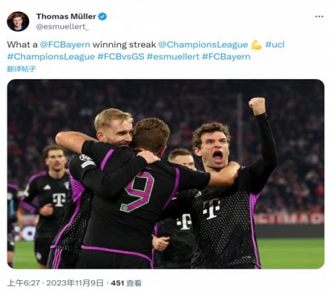Click the blue verified badge

(x=102, y=16)
